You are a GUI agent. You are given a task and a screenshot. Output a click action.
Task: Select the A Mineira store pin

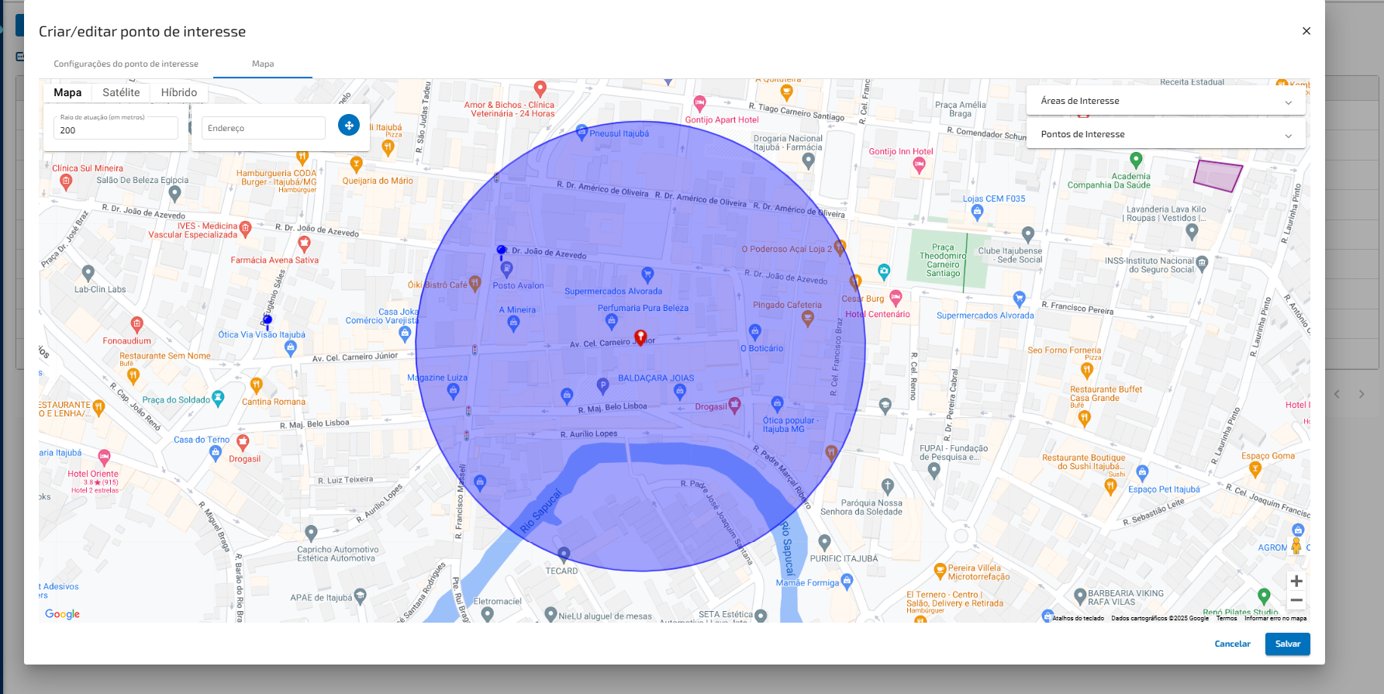point(513,324)
